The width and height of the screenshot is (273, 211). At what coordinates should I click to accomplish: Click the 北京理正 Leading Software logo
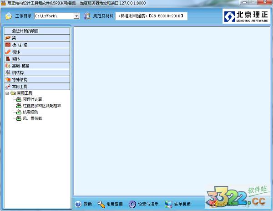(x=246, y=16)
